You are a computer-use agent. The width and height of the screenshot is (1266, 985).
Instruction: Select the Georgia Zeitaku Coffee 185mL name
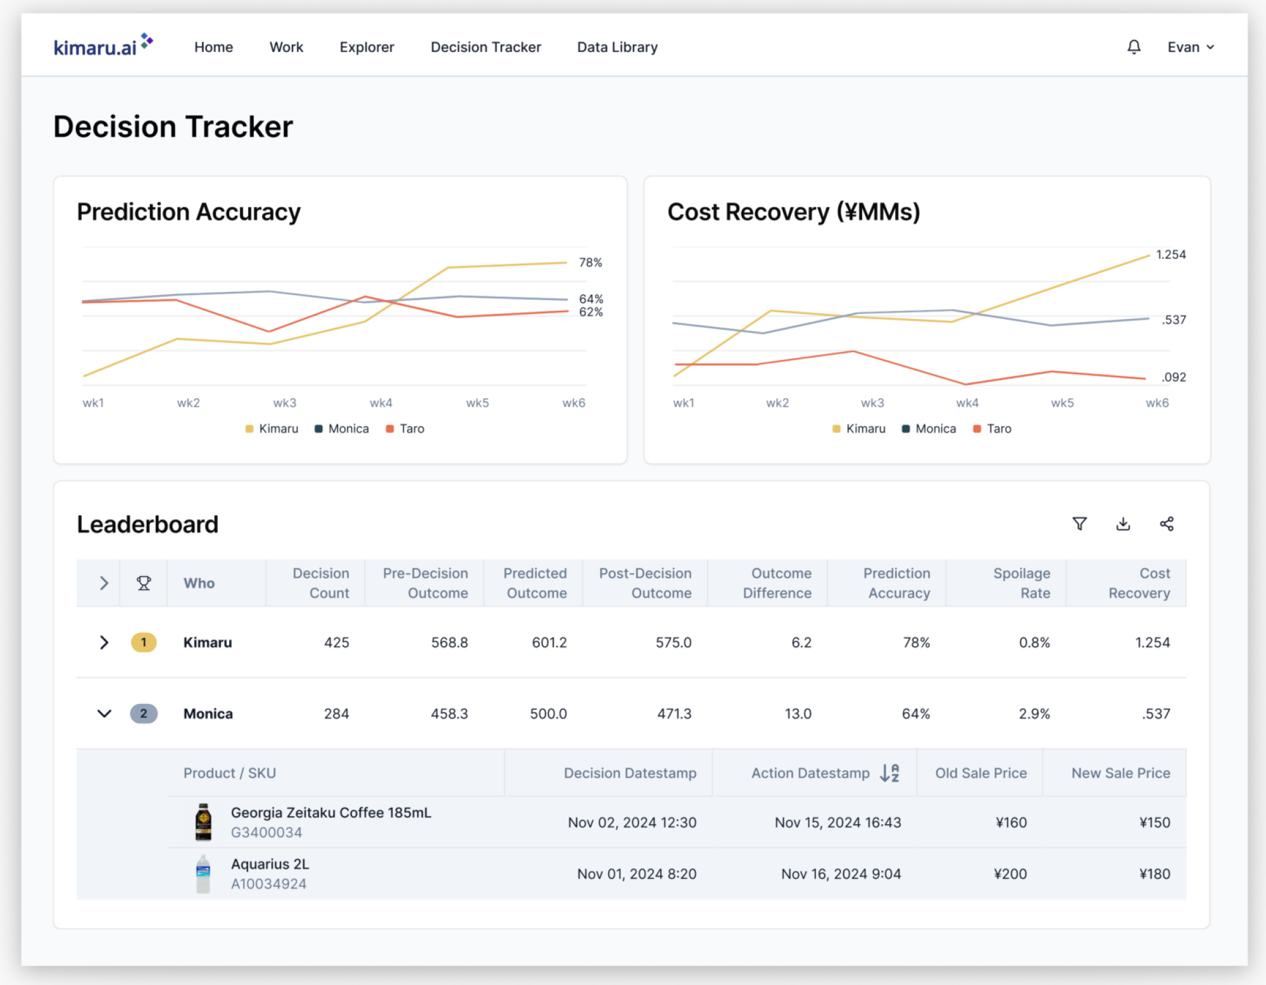[x=330, y=812]
